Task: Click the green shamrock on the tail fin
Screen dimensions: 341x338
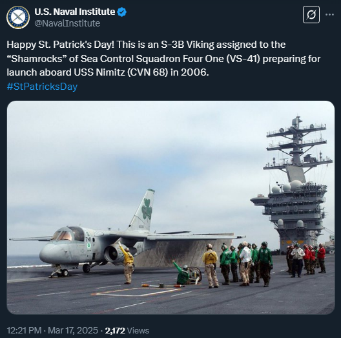Action: 147,209
